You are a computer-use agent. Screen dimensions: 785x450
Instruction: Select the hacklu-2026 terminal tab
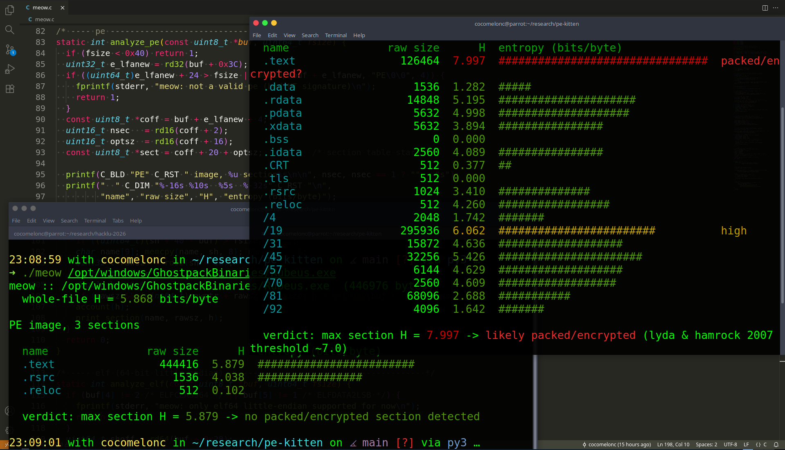[x=70, y=234]
